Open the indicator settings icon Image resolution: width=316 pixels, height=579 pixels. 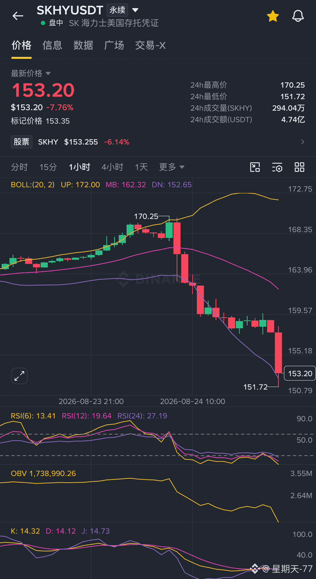click(277, 167)
